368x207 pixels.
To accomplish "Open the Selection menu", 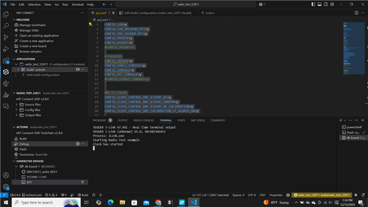I will click(34, 5).
